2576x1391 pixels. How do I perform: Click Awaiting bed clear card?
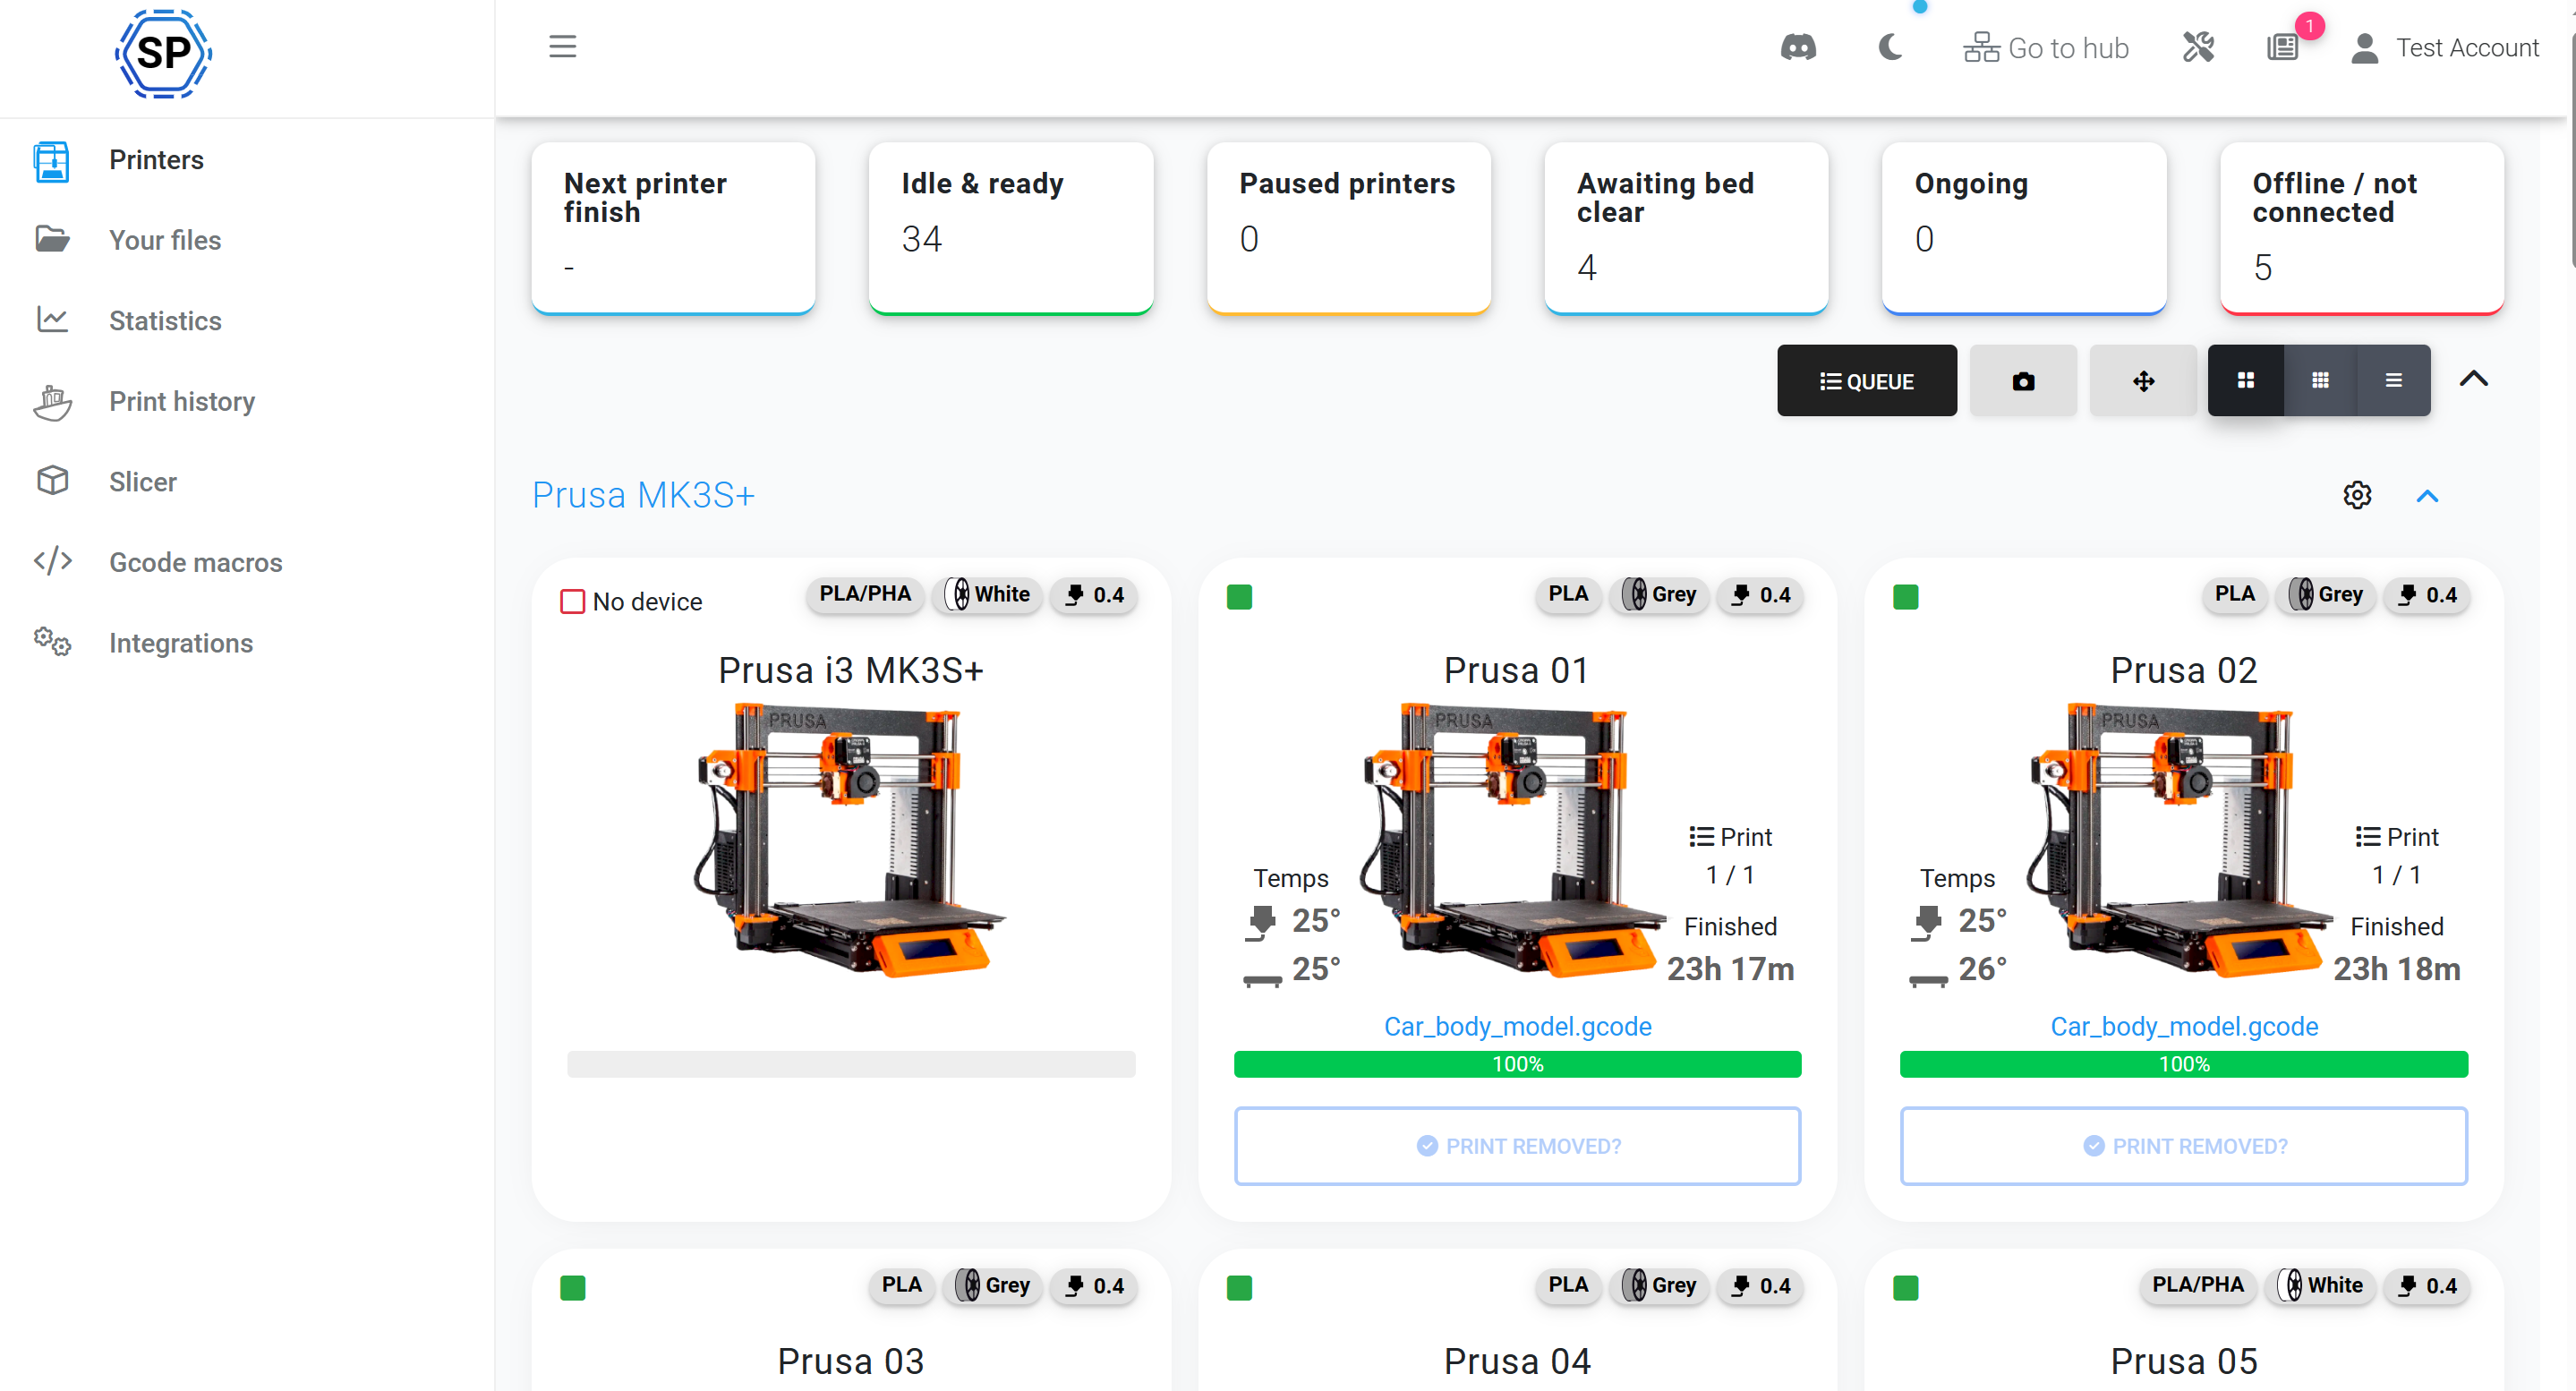click(x=1686, y=228)
